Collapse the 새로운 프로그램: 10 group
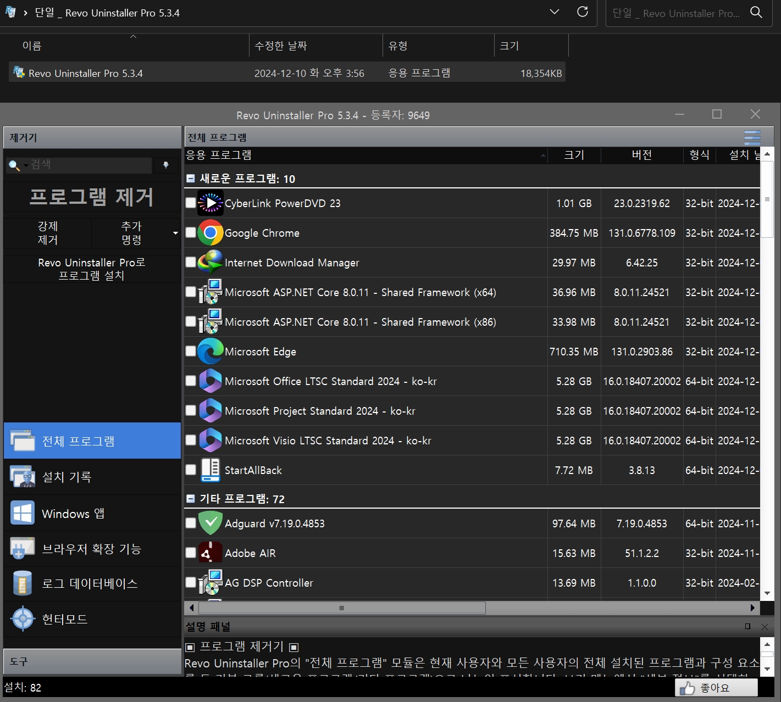Viewport: 781px width, 702px height. 191,179
